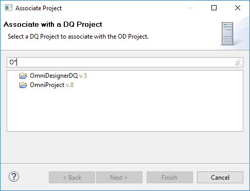Image resolution: width=250 pixels, height=191 pixels.
Task: Click the < Back button
Action: [x=72, y=178]
